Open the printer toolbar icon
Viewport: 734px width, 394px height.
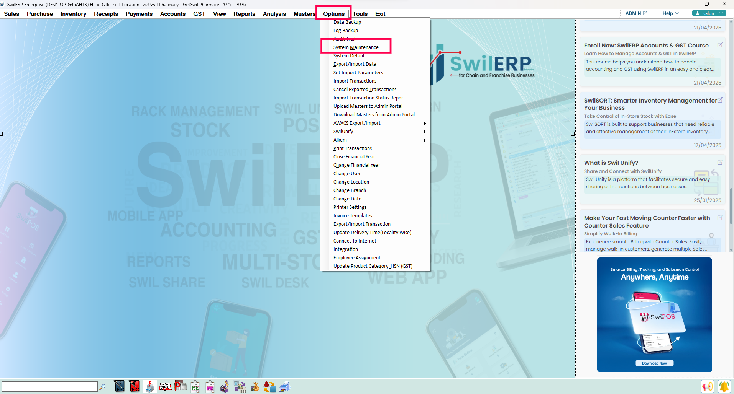coord(285,387)
